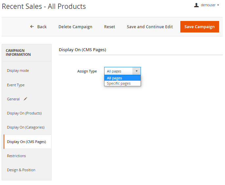225x185 pixels.
Task: Click Delete Campaign button
Action: 75,27
